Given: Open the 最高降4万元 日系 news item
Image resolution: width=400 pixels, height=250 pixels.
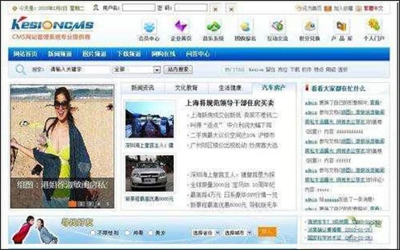Looking at the screenshot, I should point(234,195).
